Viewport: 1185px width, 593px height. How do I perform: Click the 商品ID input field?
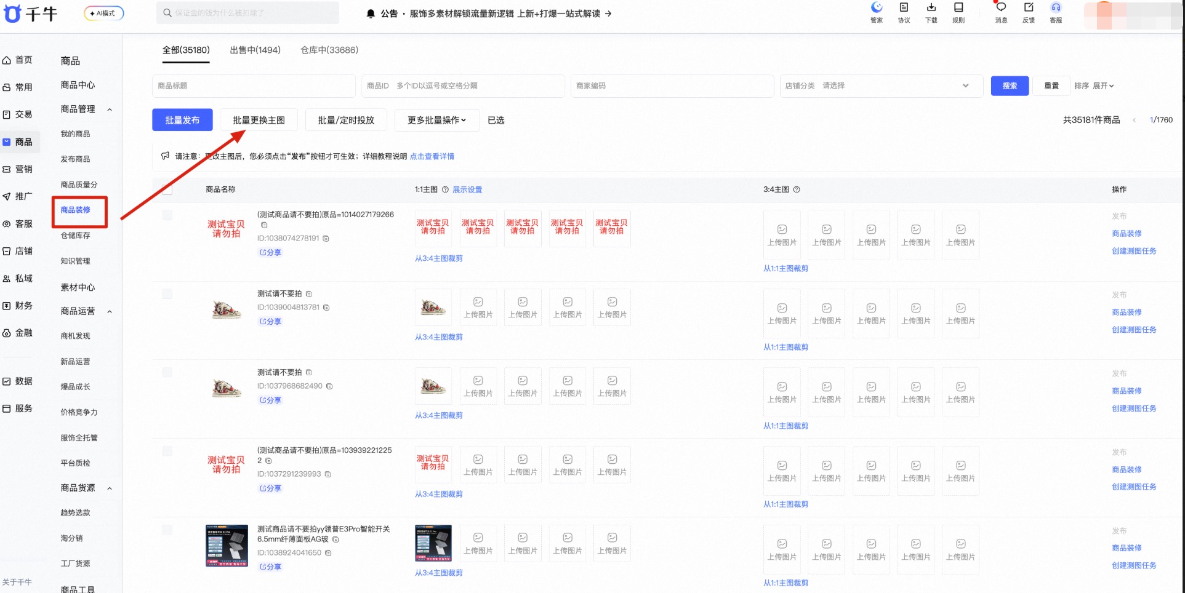pos(463,86)
